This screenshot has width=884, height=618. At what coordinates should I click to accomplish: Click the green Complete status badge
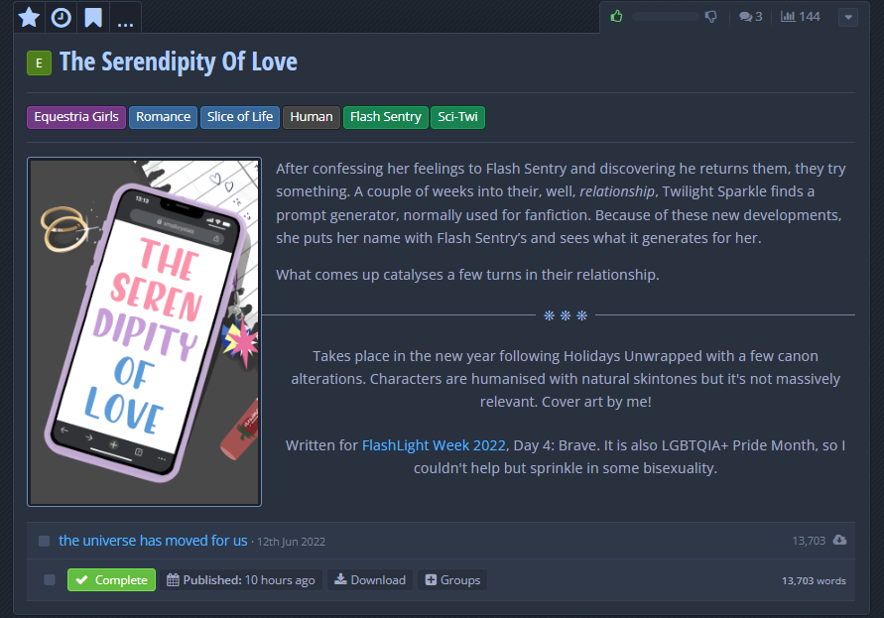pos(112,579)
